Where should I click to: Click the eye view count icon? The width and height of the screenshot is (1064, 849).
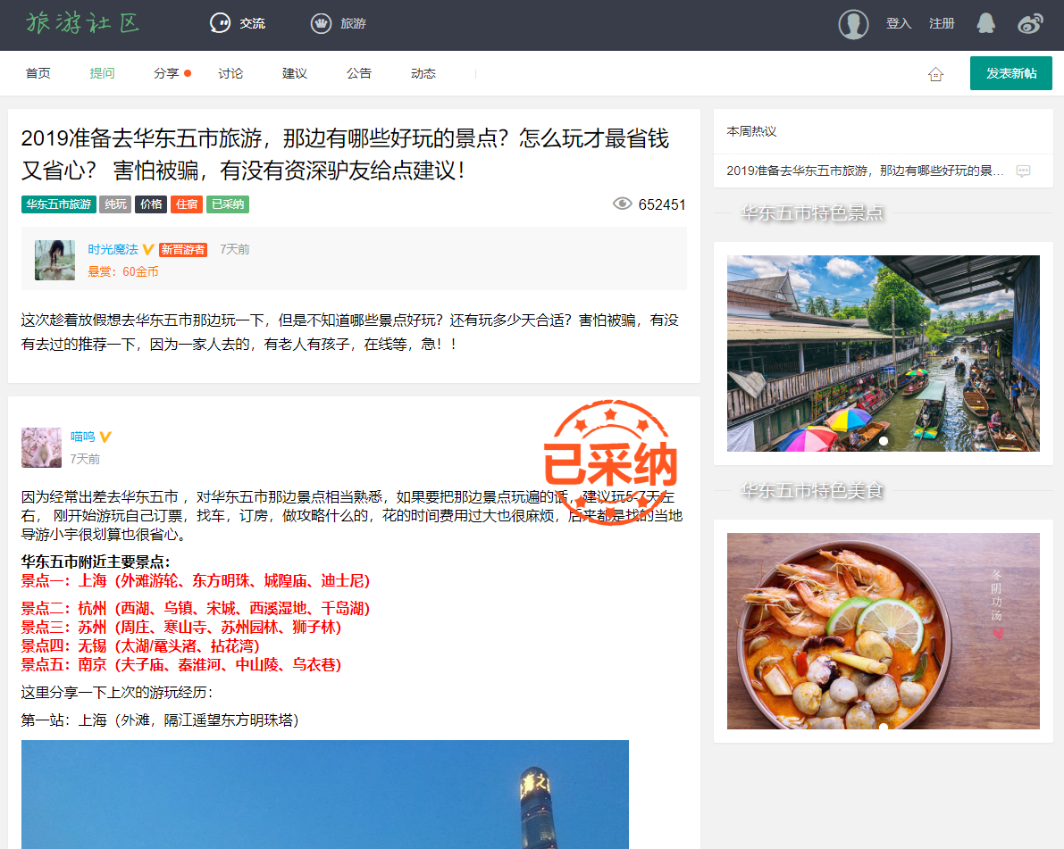click(x=622, y=204)
